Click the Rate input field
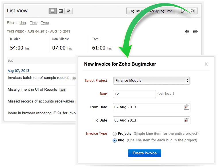 click(x=134, y=94)
